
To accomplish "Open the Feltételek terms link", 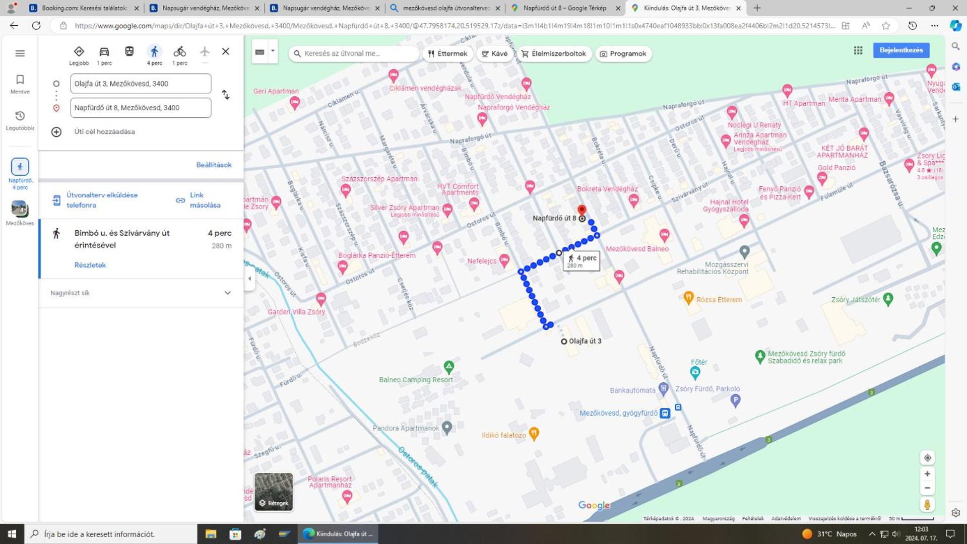I will coord(752,518).
